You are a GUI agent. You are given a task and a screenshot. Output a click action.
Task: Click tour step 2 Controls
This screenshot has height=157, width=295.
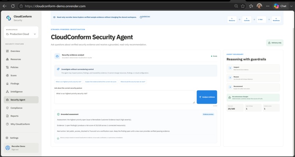[247, 19]
